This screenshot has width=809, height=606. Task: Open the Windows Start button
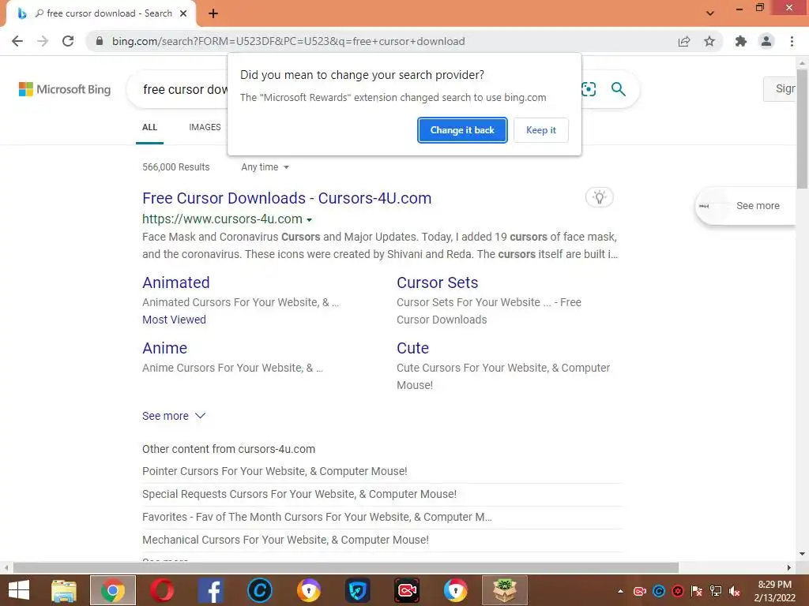point(19,590)
